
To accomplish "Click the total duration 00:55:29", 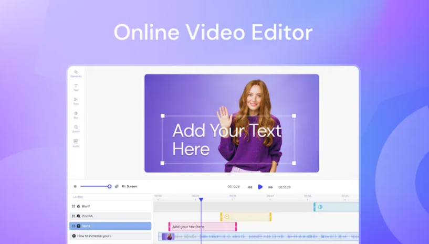I will point(285,187).
